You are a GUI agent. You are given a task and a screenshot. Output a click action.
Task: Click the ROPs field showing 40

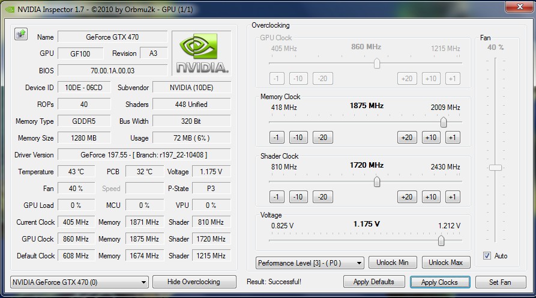click(84, 105)
